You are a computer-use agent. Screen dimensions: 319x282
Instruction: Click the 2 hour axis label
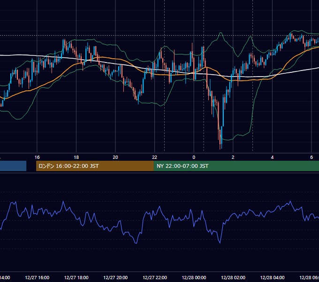point(233,157)
